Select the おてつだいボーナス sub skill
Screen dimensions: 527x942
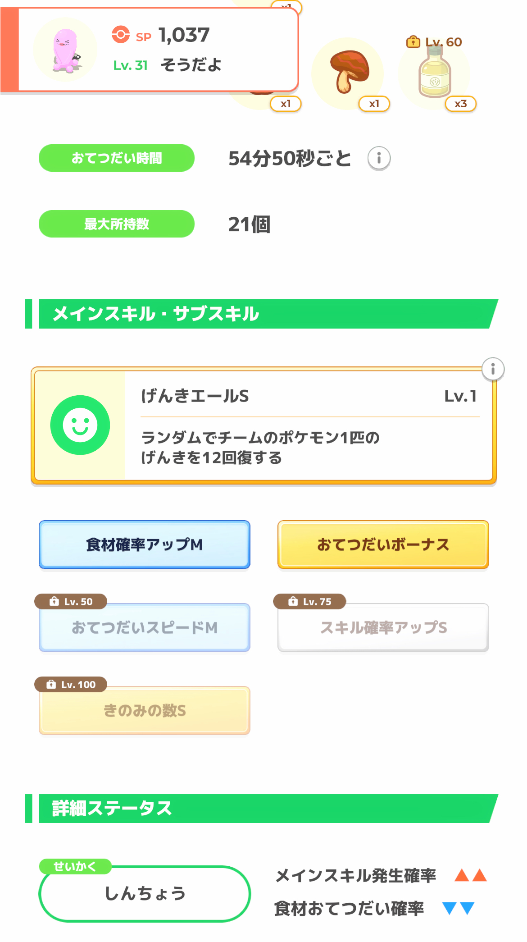pyautogui.click(x=383, y=544)
